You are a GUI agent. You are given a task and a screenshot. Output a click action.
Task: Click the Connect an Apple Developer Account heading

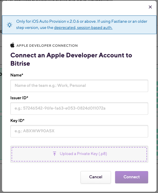pos(71,55)
